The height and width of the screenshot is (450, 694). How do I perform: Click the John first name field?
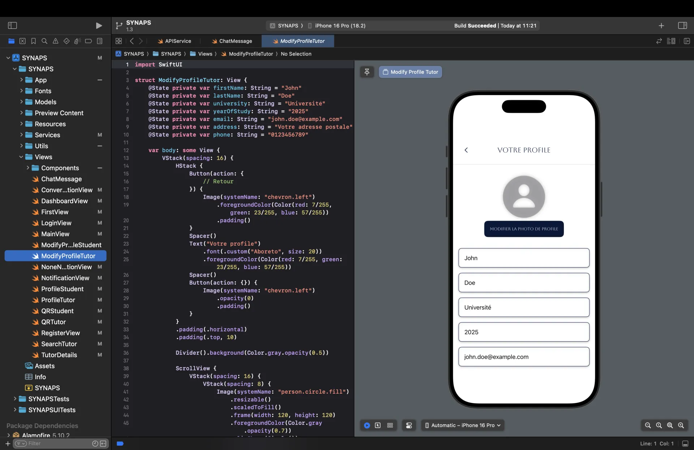point(524,258)
